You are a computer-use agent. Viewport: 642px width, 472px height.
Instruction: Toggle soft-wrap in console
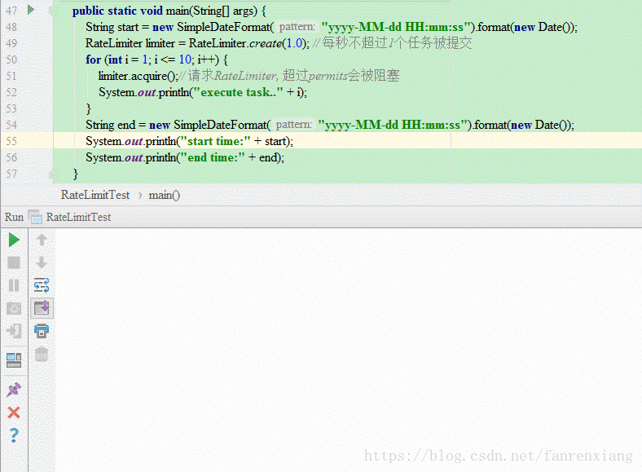tap(42, 285)
